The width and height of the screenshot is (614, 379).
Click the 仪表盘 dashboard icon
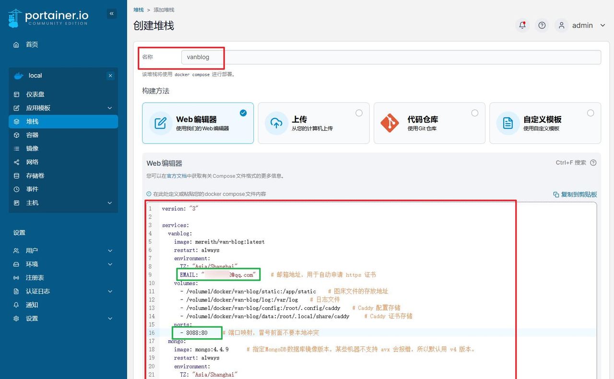[x=17, y=94]
